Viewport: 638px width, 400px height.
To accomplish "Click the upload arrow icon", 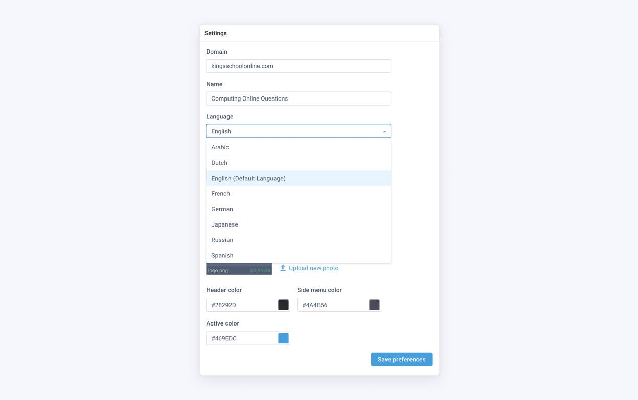I will (283, 268).
